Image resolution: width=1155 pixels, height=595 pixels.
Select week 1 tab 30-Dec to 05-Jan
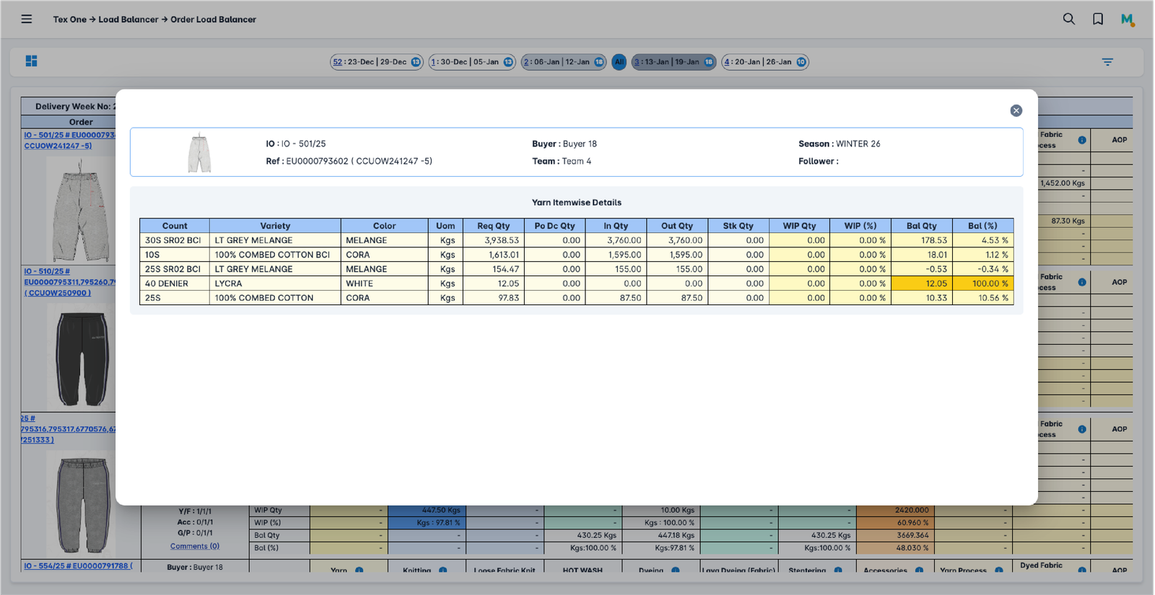click(x=471, y=62)
